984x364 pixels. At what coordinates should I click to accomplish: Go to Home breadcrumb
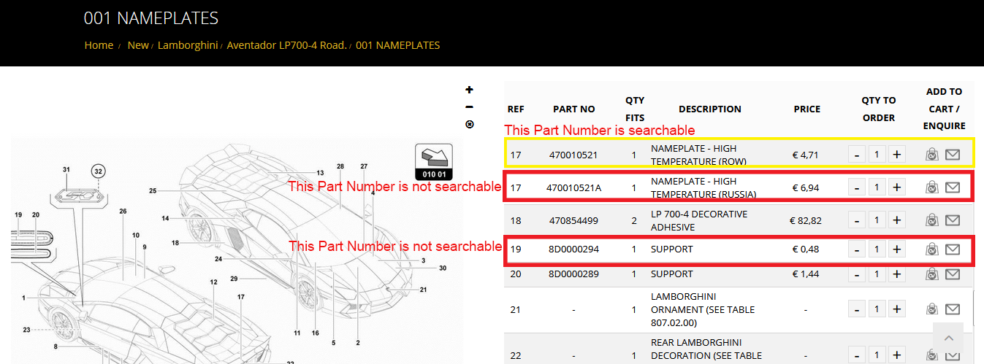pyautogui.click(x=99, y=45)
